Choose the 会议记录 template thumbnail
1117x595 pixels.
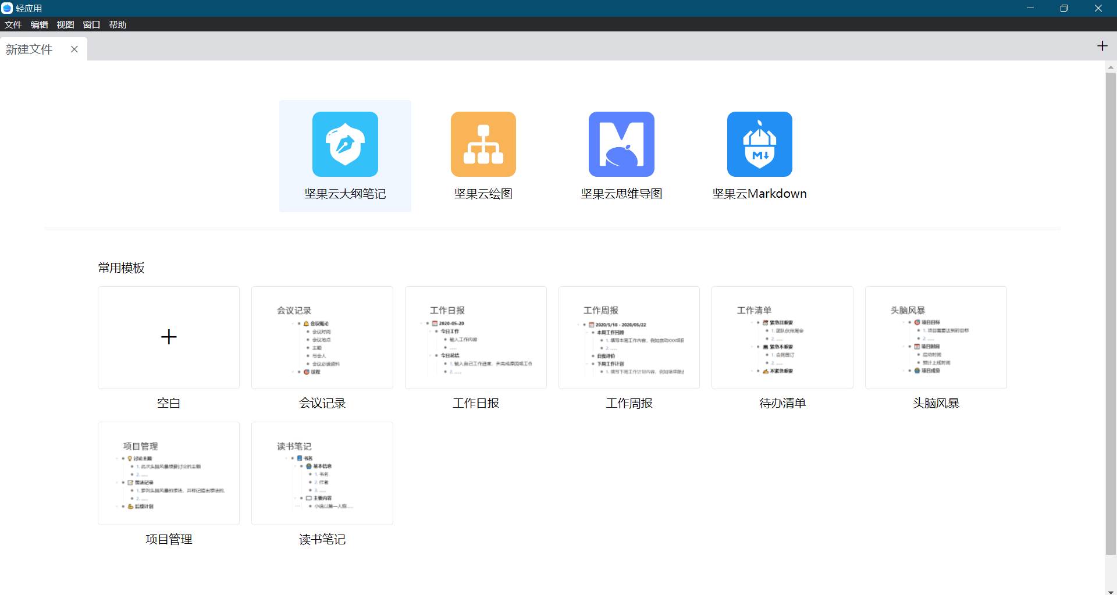322,337
